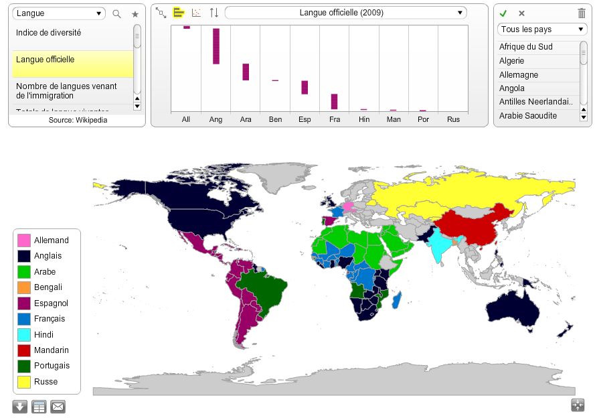
Task: Click the gray X cancel icon
Action: pos(521,13)
